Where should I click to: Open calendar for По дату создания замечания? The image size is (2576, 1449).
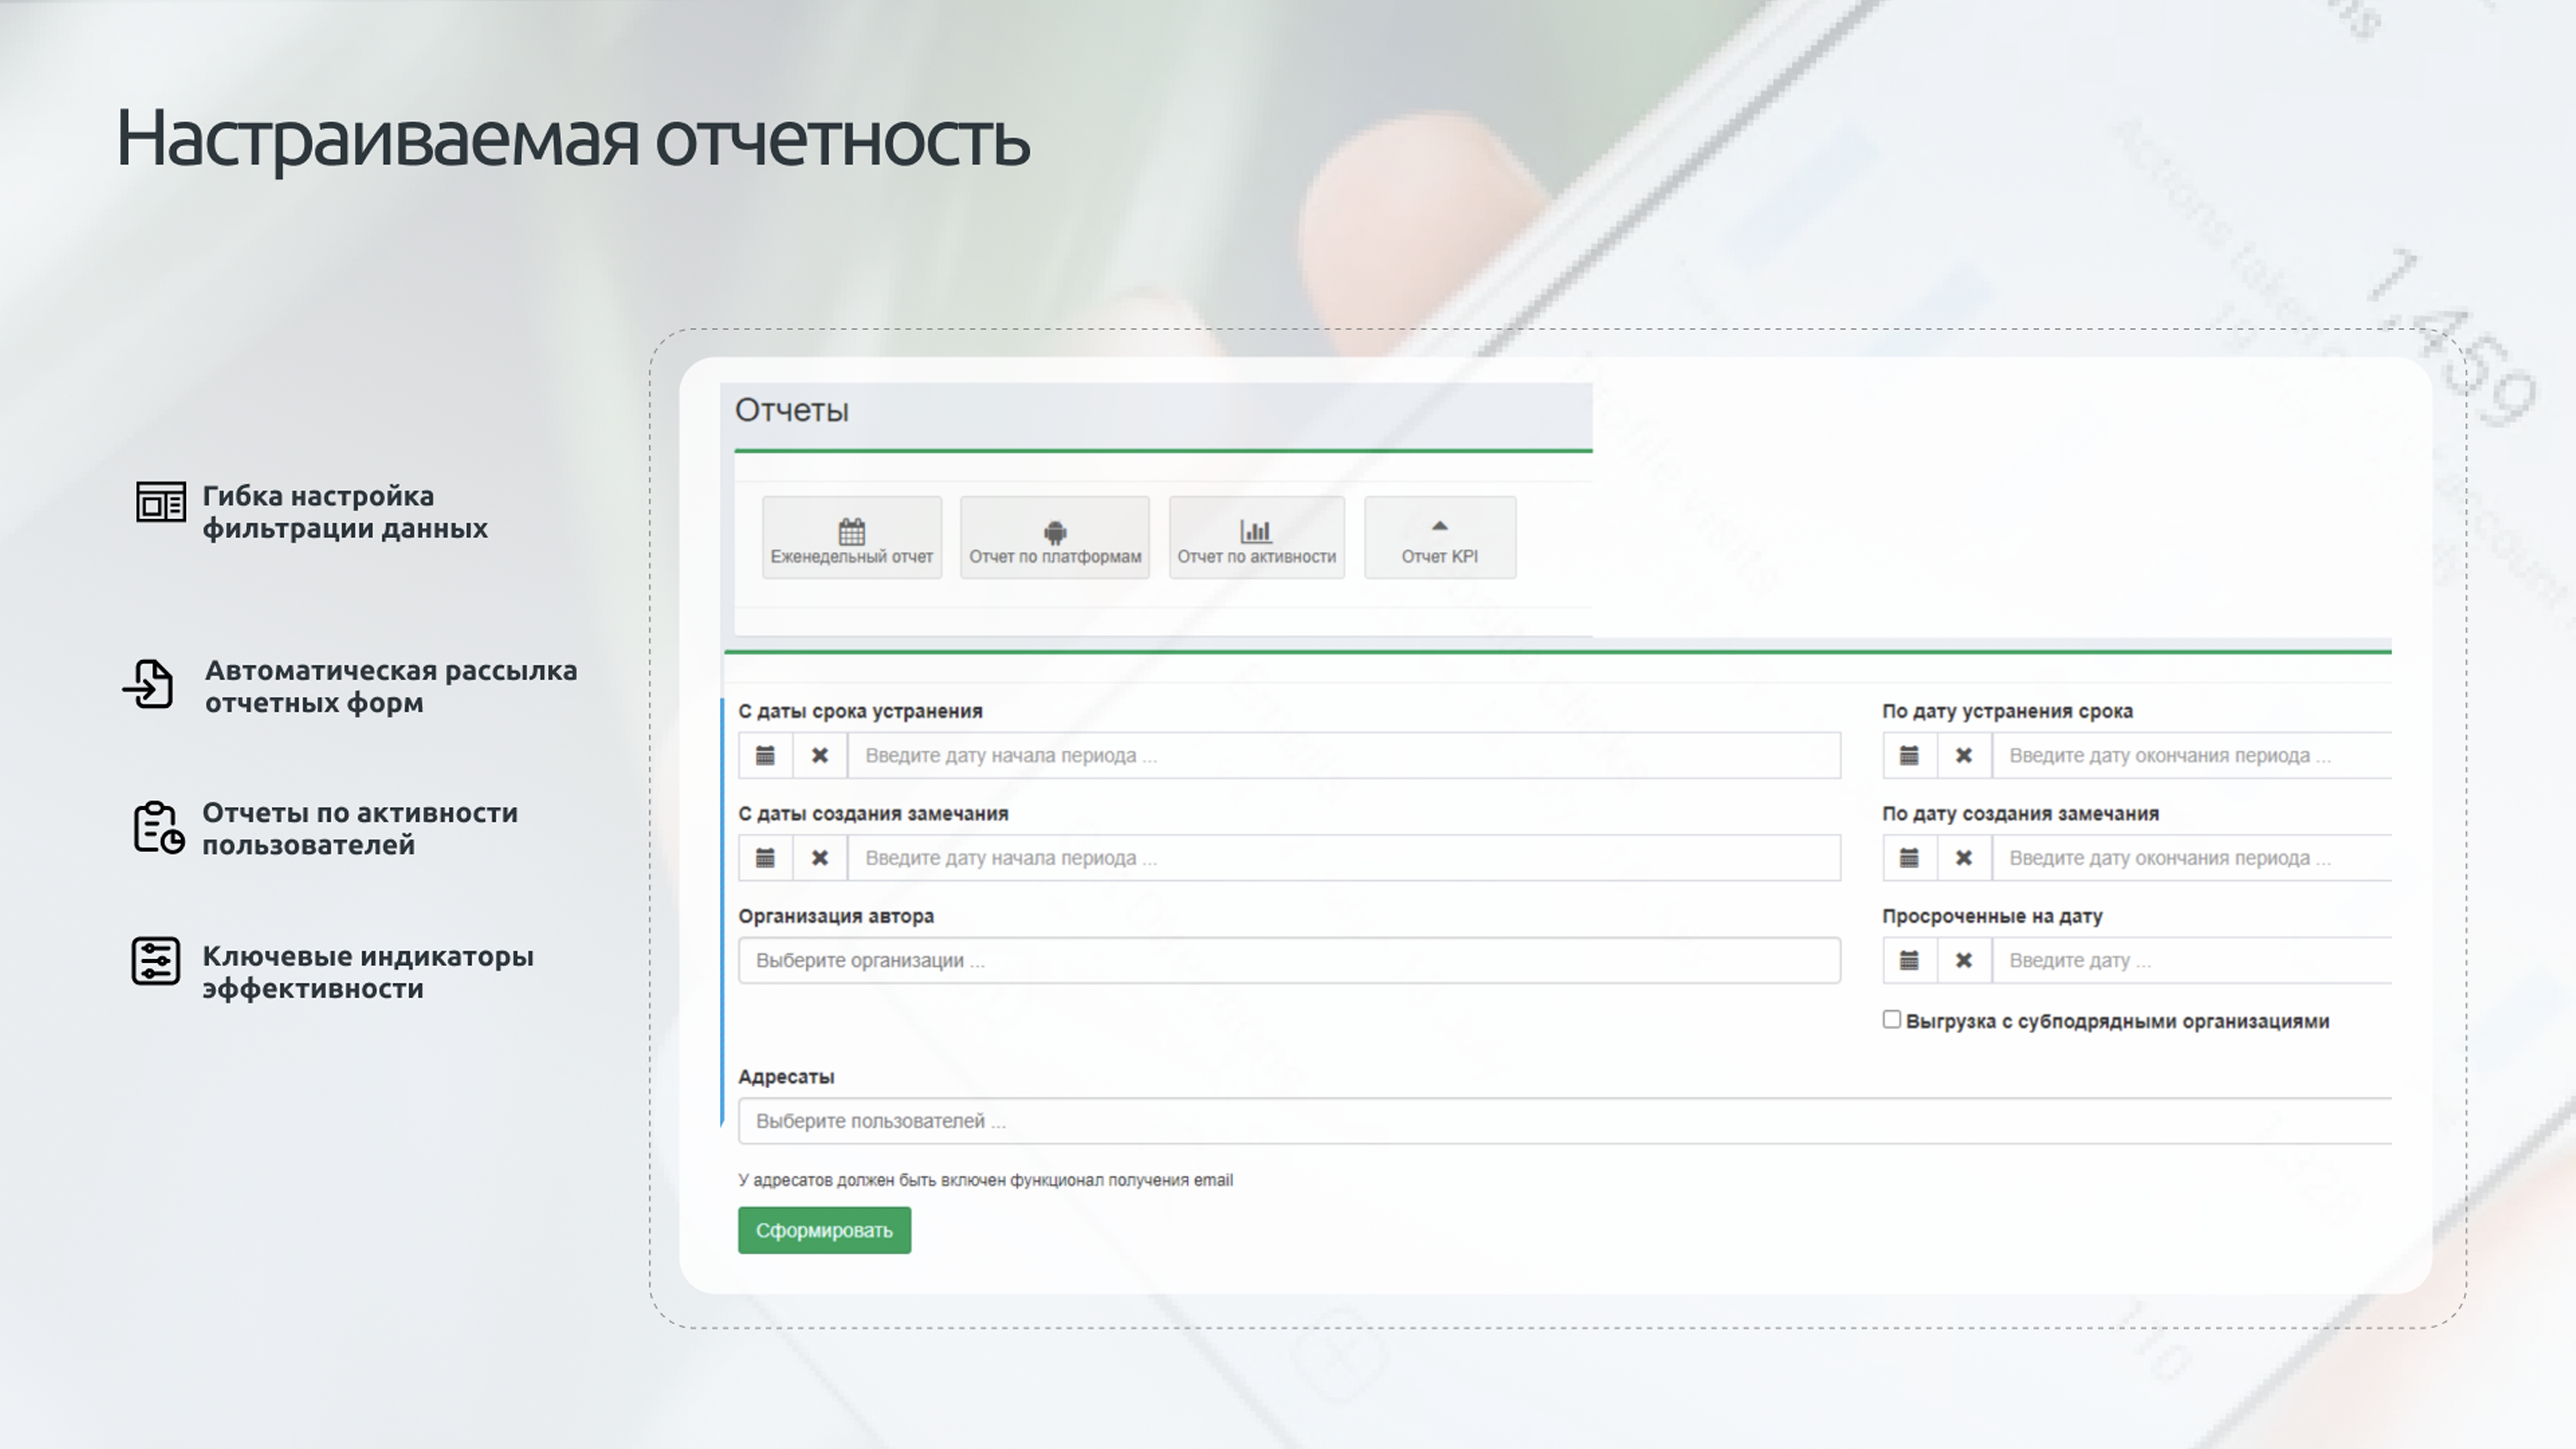tap(1909, 858)
